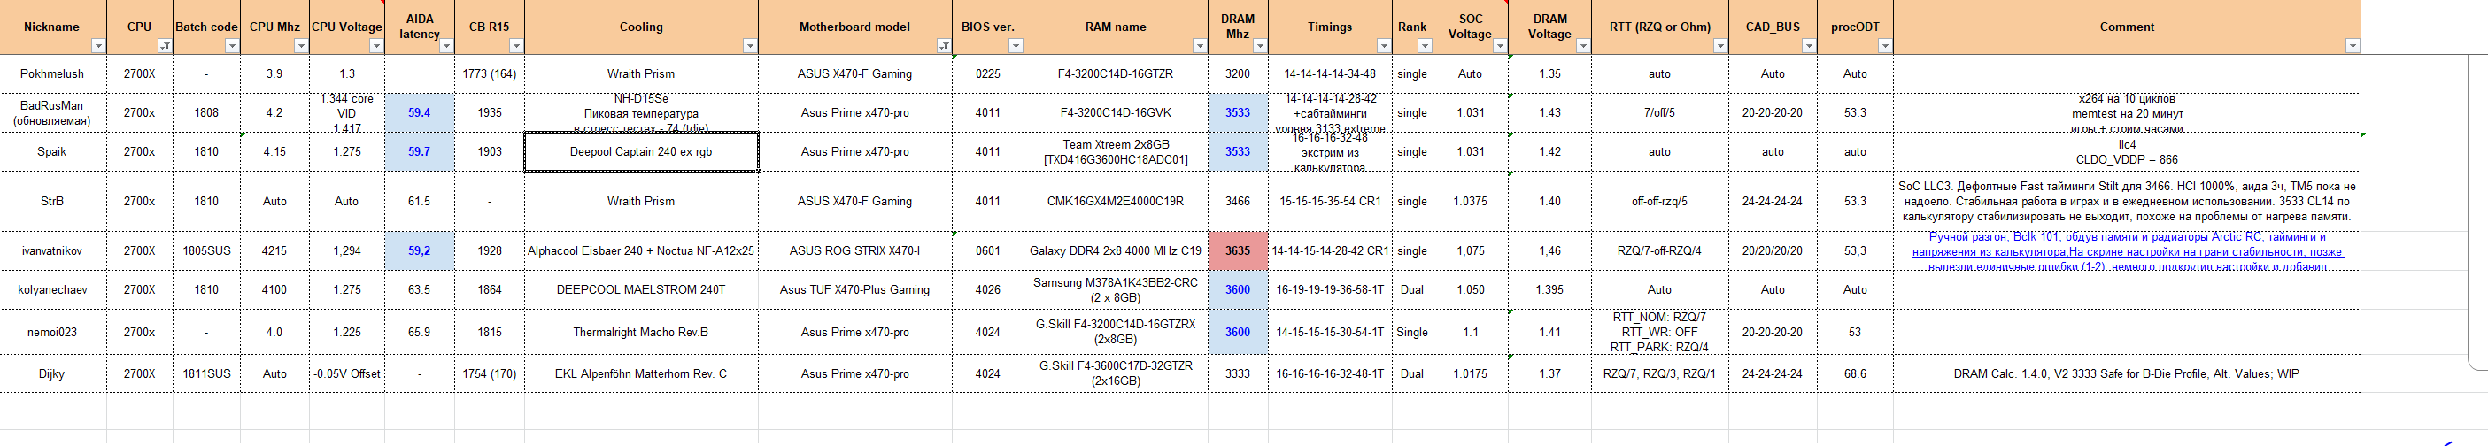Open the Batch code filter dropdown
Image resolution: width=2488 pixels, height=446 pixels.
tap(232, 45)
